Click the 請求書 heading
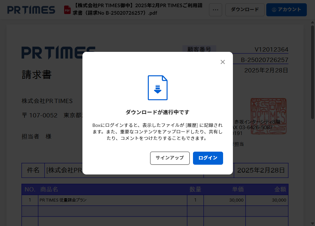The image size is (315, 226). click(37, 75)
